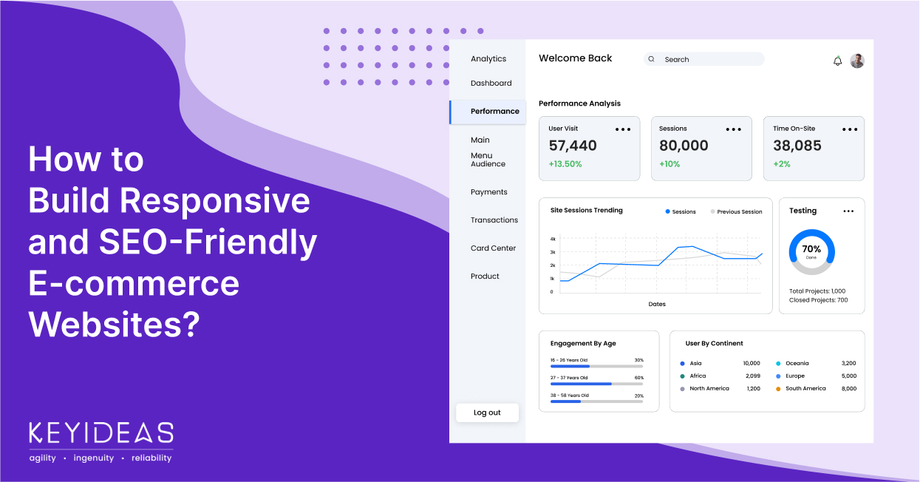The width and height of the screenshot is (920, 482).
Task: Click the 70% progress donut
Action: [811, 251]
